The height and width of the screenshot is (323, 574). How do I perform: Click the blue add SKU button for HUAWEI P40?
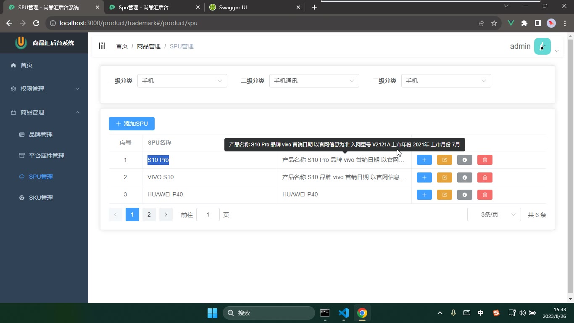tap(424, 195)
